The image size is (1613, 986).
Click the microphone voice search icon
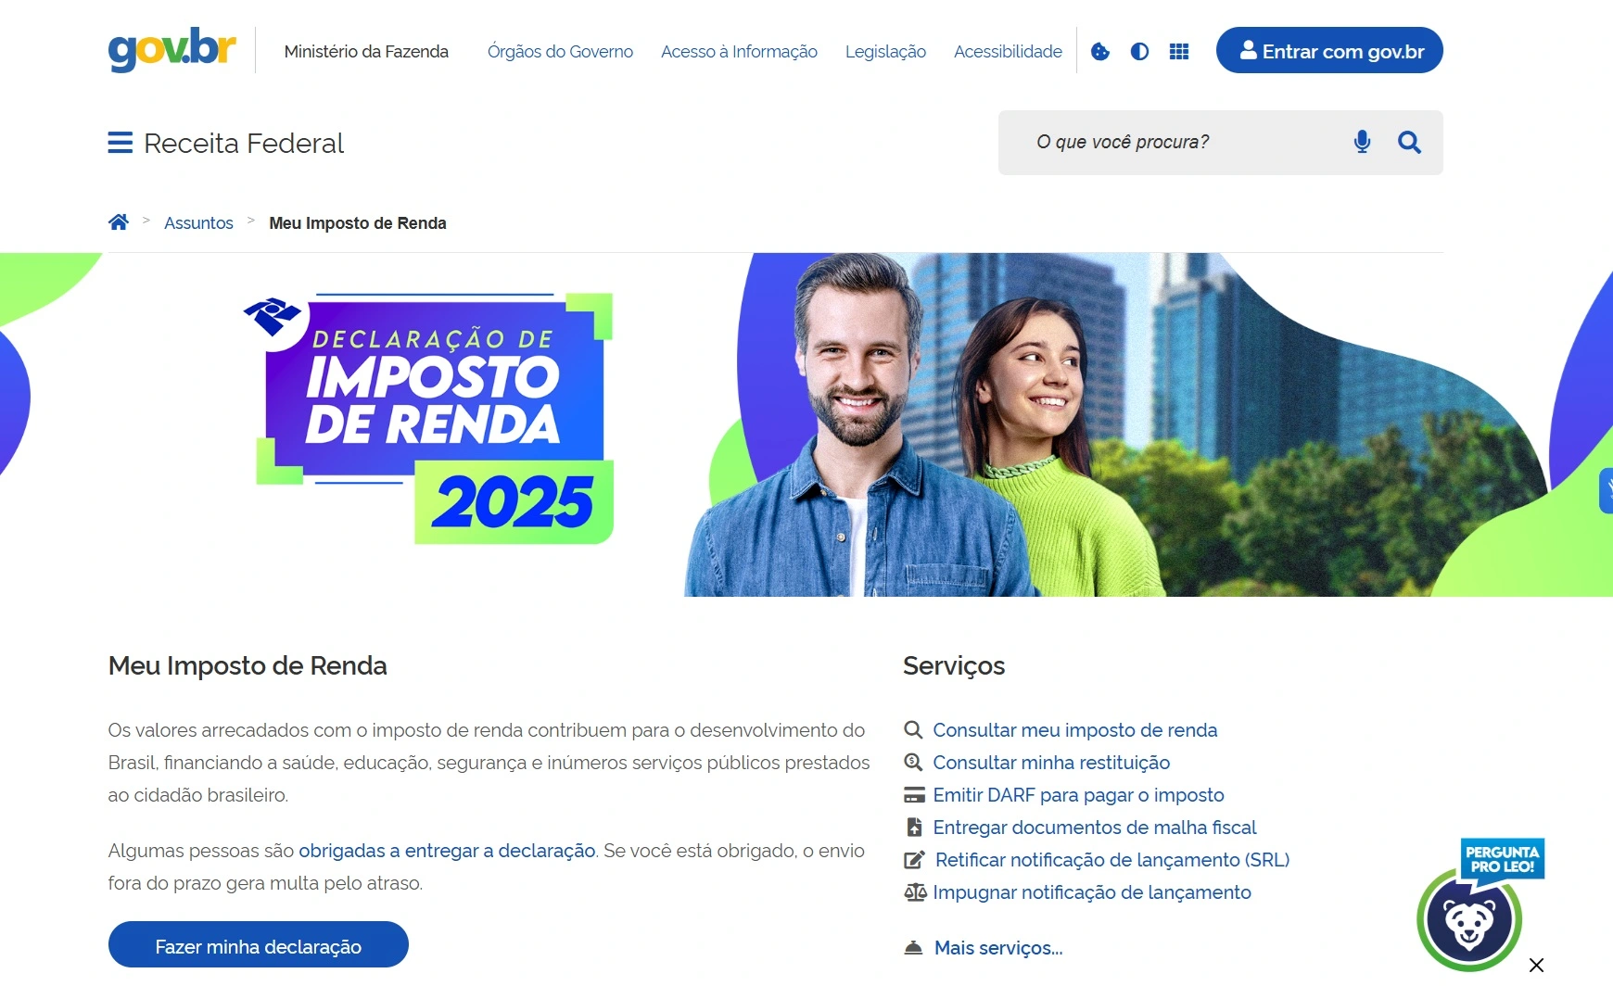tap(1362, 142)
